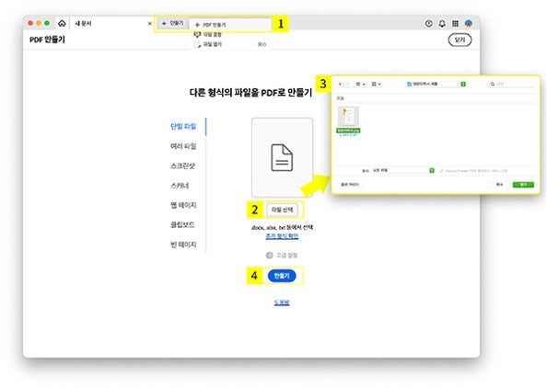Toggle the Adobe Create PDF checkbox in file dialog
Screen dimensions: 547x388
tap(442, 171)
